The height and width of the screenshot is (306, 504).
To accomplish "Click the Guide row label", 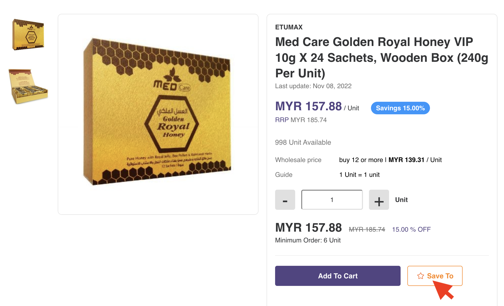I will coord(284,175).
